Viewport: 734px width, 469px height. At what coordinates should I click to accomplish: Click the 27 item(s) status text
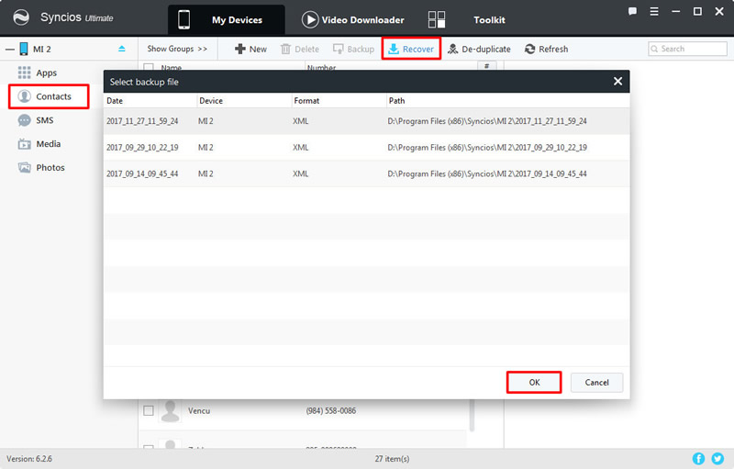pyautogui.click(x=393, y=459)
